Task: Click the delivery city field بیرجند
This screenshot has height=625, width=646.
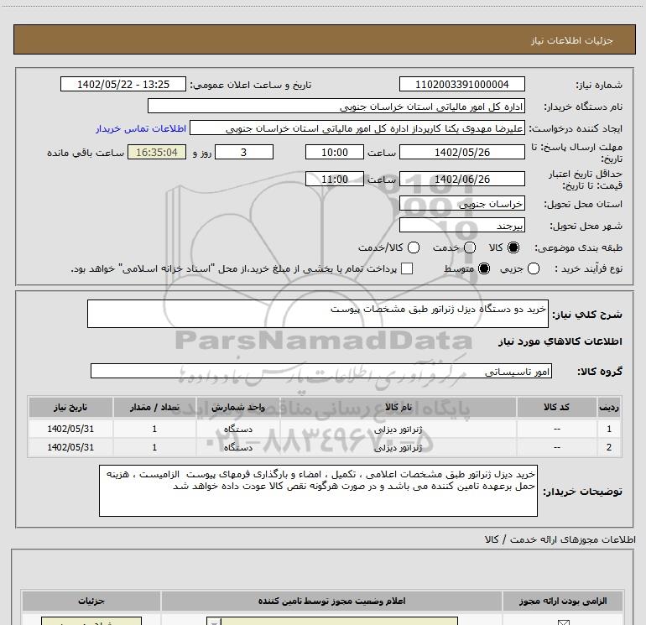Action: click(x=461, y=225)
